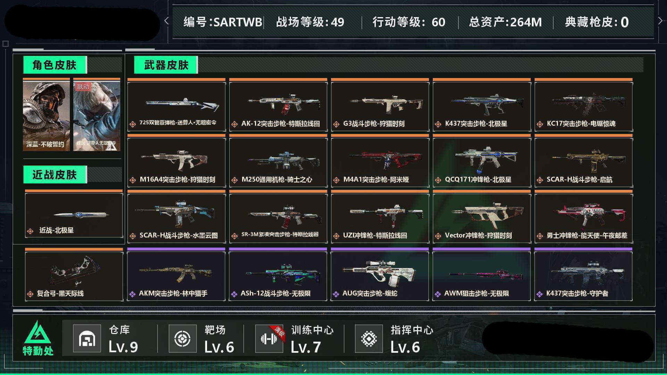Screen dimensions: 667x375
Task: Click the training center dumbbell icon
Action: (x=269, y=339)
